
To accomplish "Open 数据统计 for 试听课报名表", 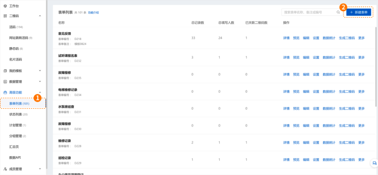I will coord(329,57).
